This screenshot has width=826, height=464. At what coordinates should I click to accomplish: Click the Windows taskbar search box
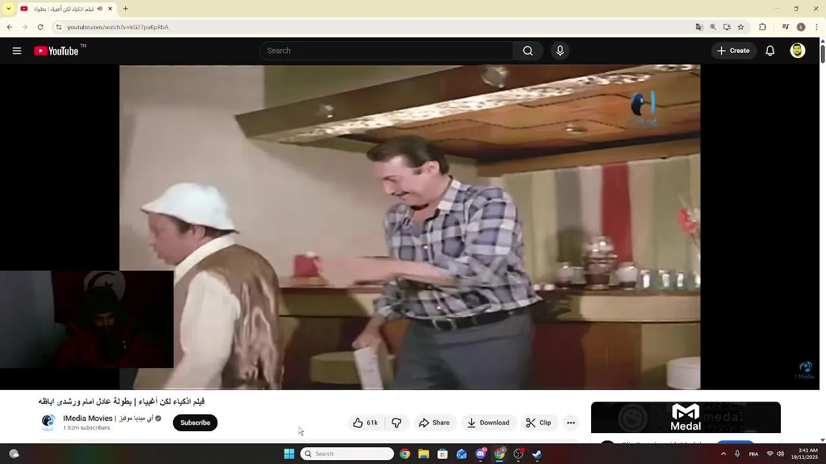(x=347, y=454)
